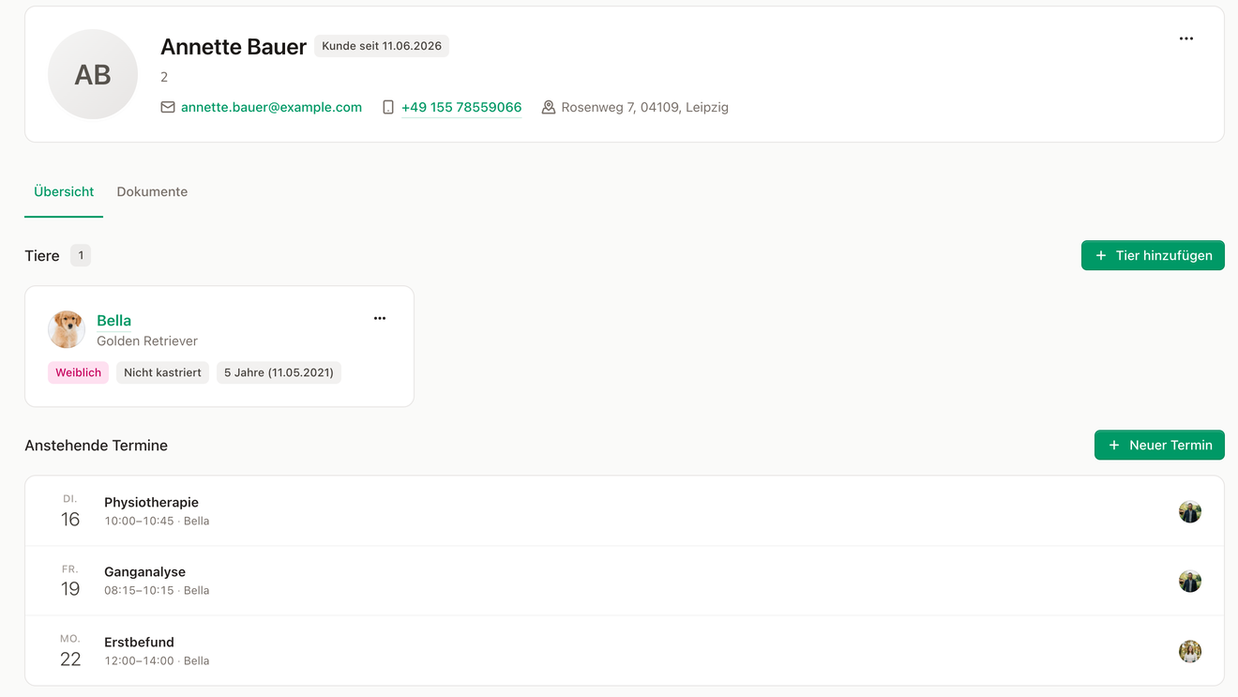Call the +49 155 78559066 number link
The height and width of the screenshot is (697, 1238).
[461, 107]
